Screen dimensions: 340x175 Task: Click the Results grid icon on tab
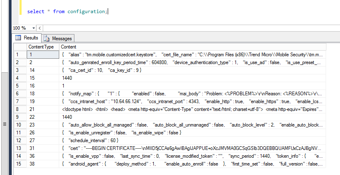coord(18,38)
